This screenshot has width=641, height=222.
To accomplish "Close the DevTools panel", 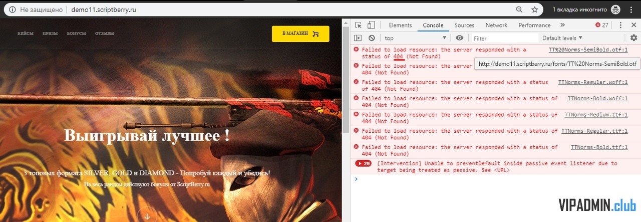I will [632, 25].
